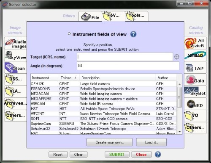
Task: Minimize the Server selector window
Action: pyautogui.click(x=181, y=3)
